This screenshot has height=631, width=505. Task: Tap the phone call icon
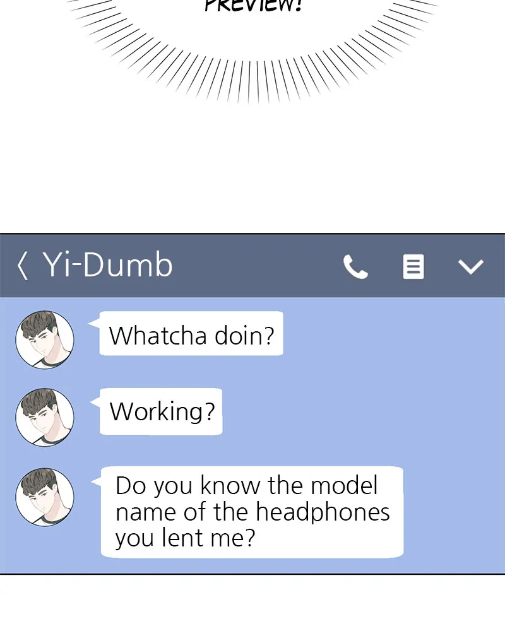click(355, 266)
